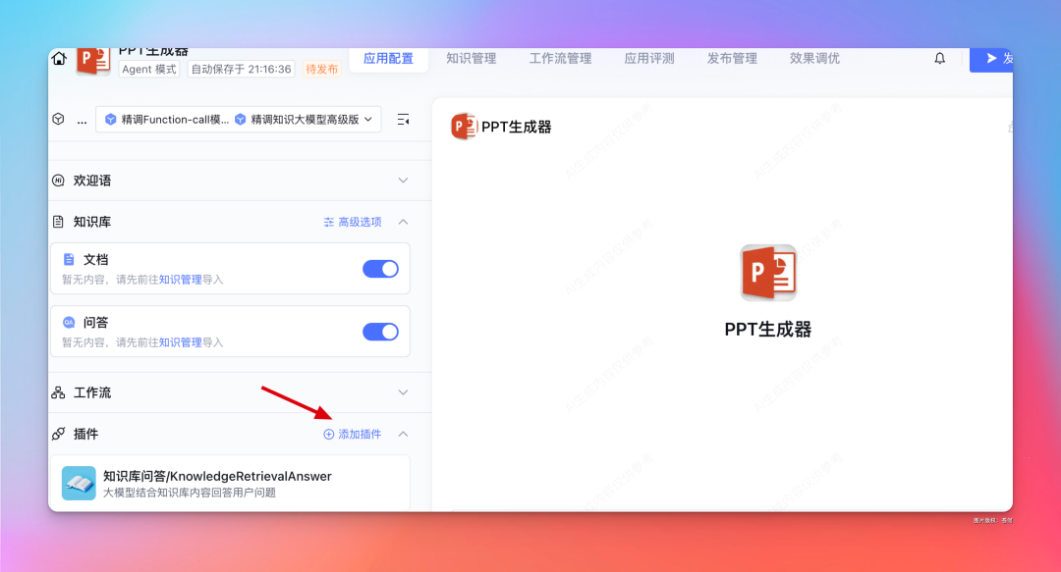The height and width of the screenshot is (572, 1061).
Task: Click the KnowledgeRetrievalAnswer book icon
Action: point(79,484)
